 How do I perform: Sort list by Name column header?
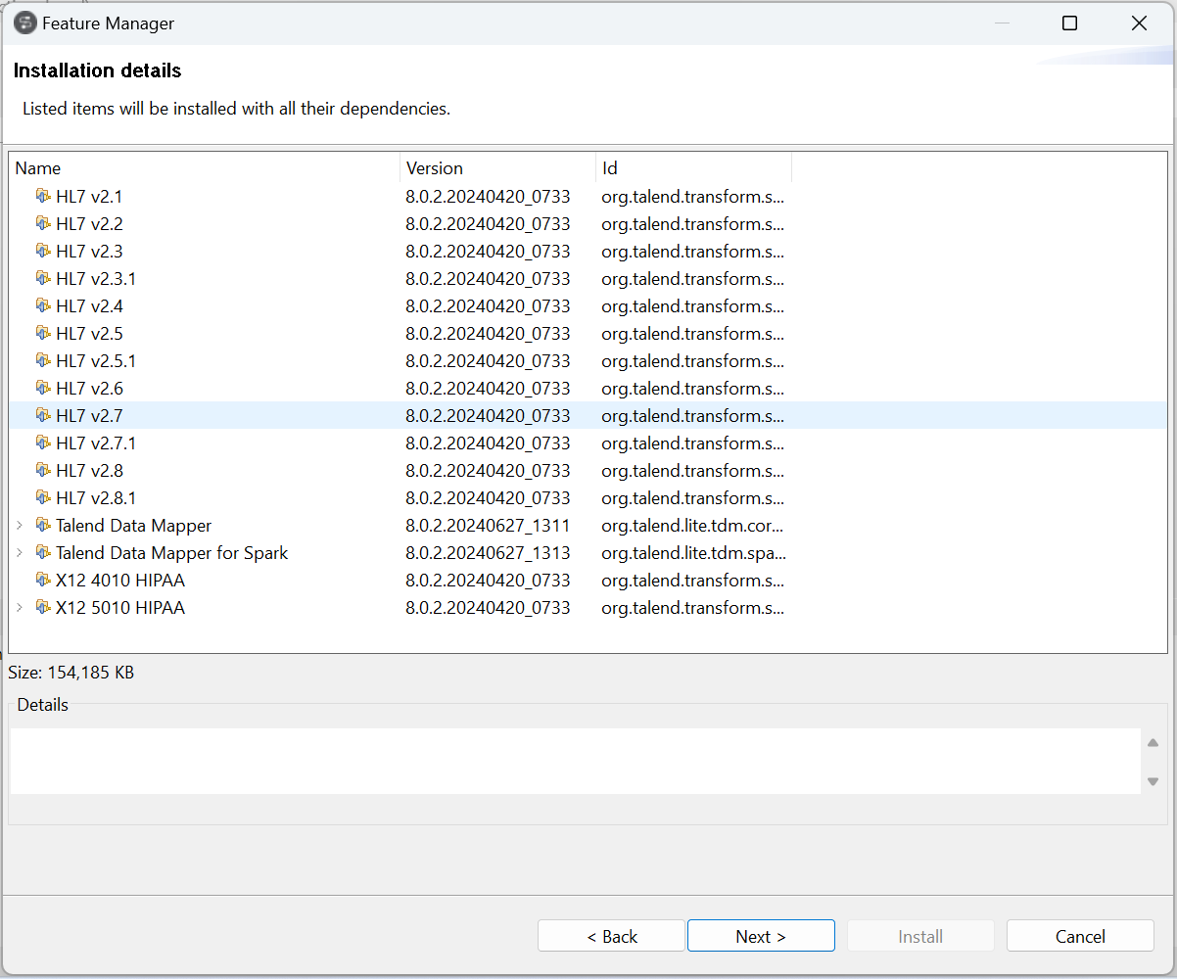[204, 168]
